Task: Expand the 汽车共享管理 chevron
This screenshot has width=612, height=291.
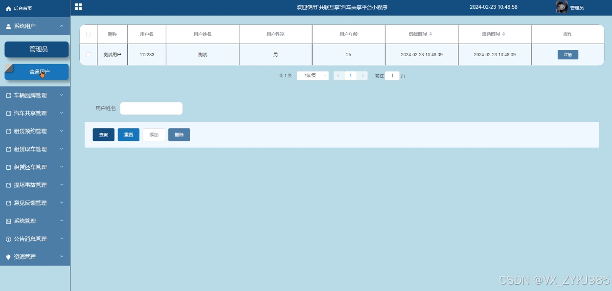Action: click(x=62, y=112)
